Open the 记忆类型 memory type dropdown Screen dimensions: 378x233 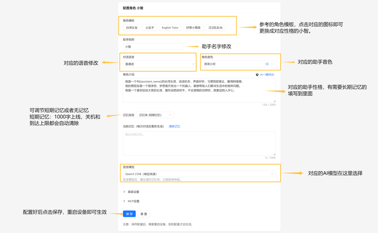(x=155, y=115)
